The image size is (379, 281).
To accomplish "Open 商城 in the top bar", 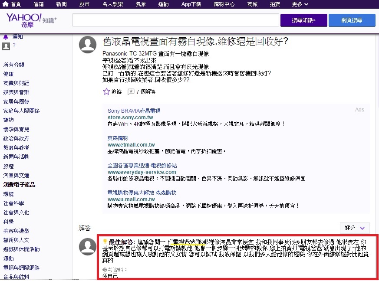I will click(x=252, y=4).
